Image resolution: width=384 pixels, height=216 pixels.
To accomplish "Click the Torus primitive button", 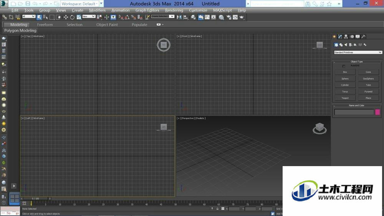I will pyautogui.click(x=345, y=91).
